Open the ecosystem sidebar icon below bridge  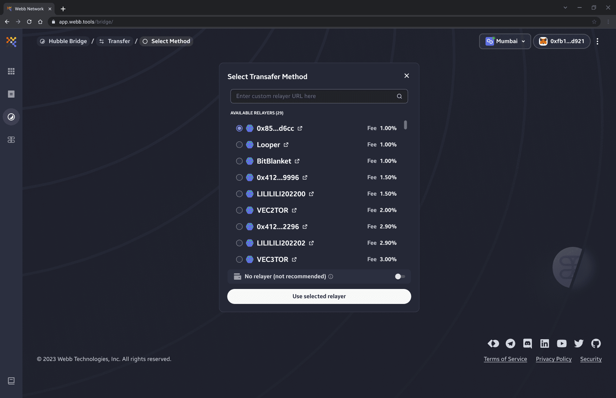11,140
